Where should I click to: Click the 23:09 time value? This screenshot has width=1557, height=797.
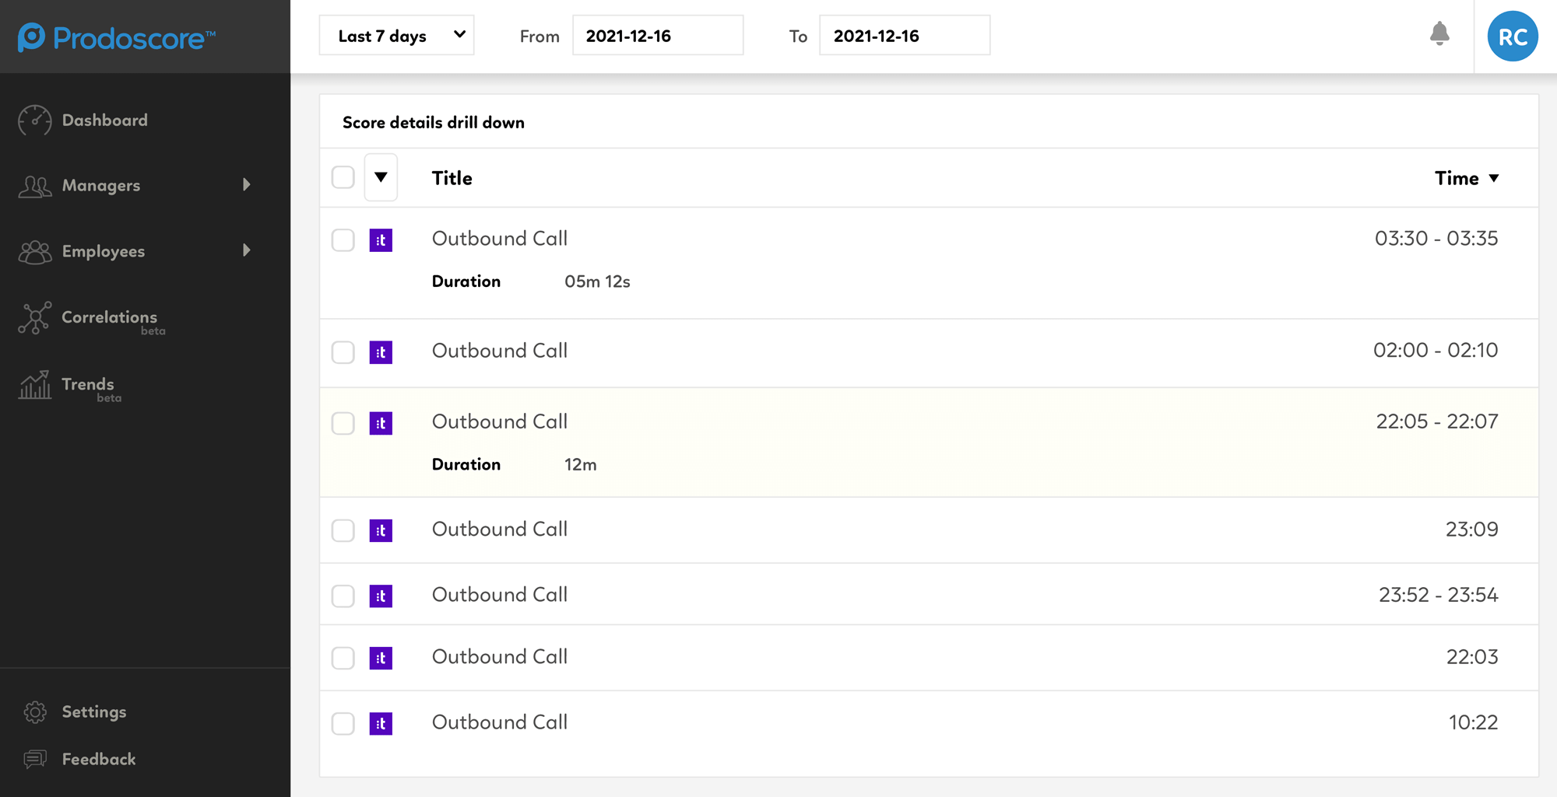tap(1472, 530)
